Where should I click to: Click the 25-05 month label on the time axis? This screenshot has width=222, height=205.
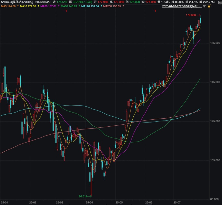pyautogui.click(x=119, y=203)
